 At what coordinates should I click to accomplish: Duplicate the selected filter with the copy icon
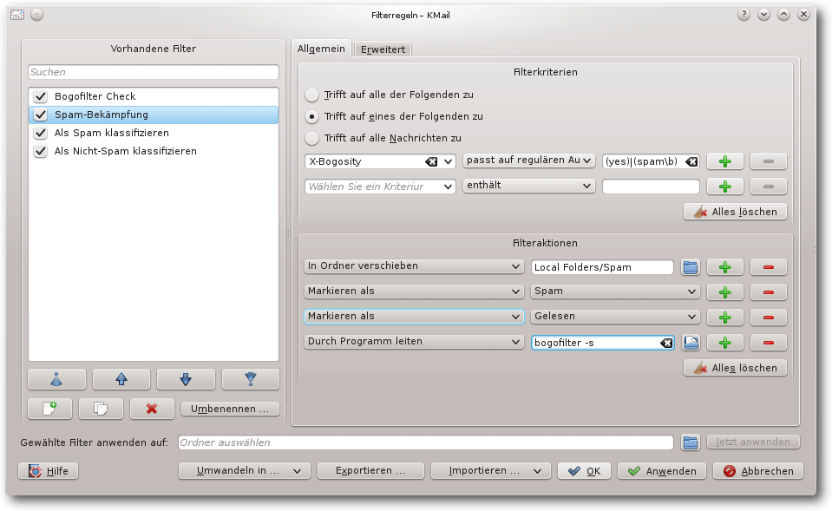point(101,409)
